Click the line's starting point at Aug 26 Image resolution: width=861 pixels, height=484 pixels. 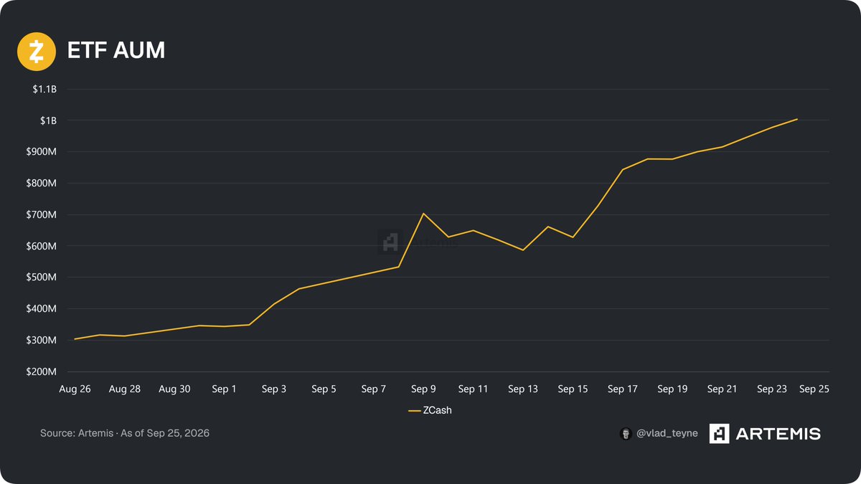tap(75, 339)
